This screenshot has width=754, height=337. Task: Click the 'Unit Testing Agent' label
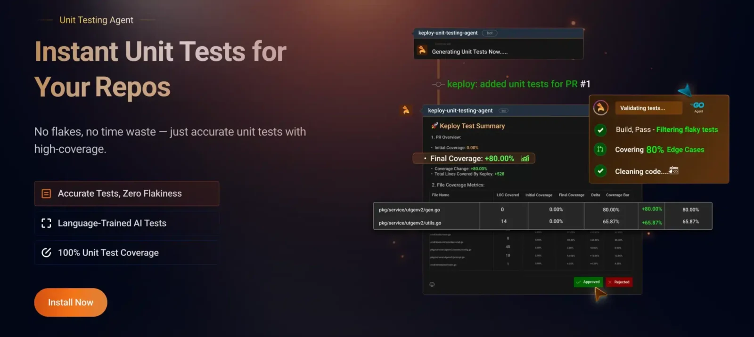96,20
